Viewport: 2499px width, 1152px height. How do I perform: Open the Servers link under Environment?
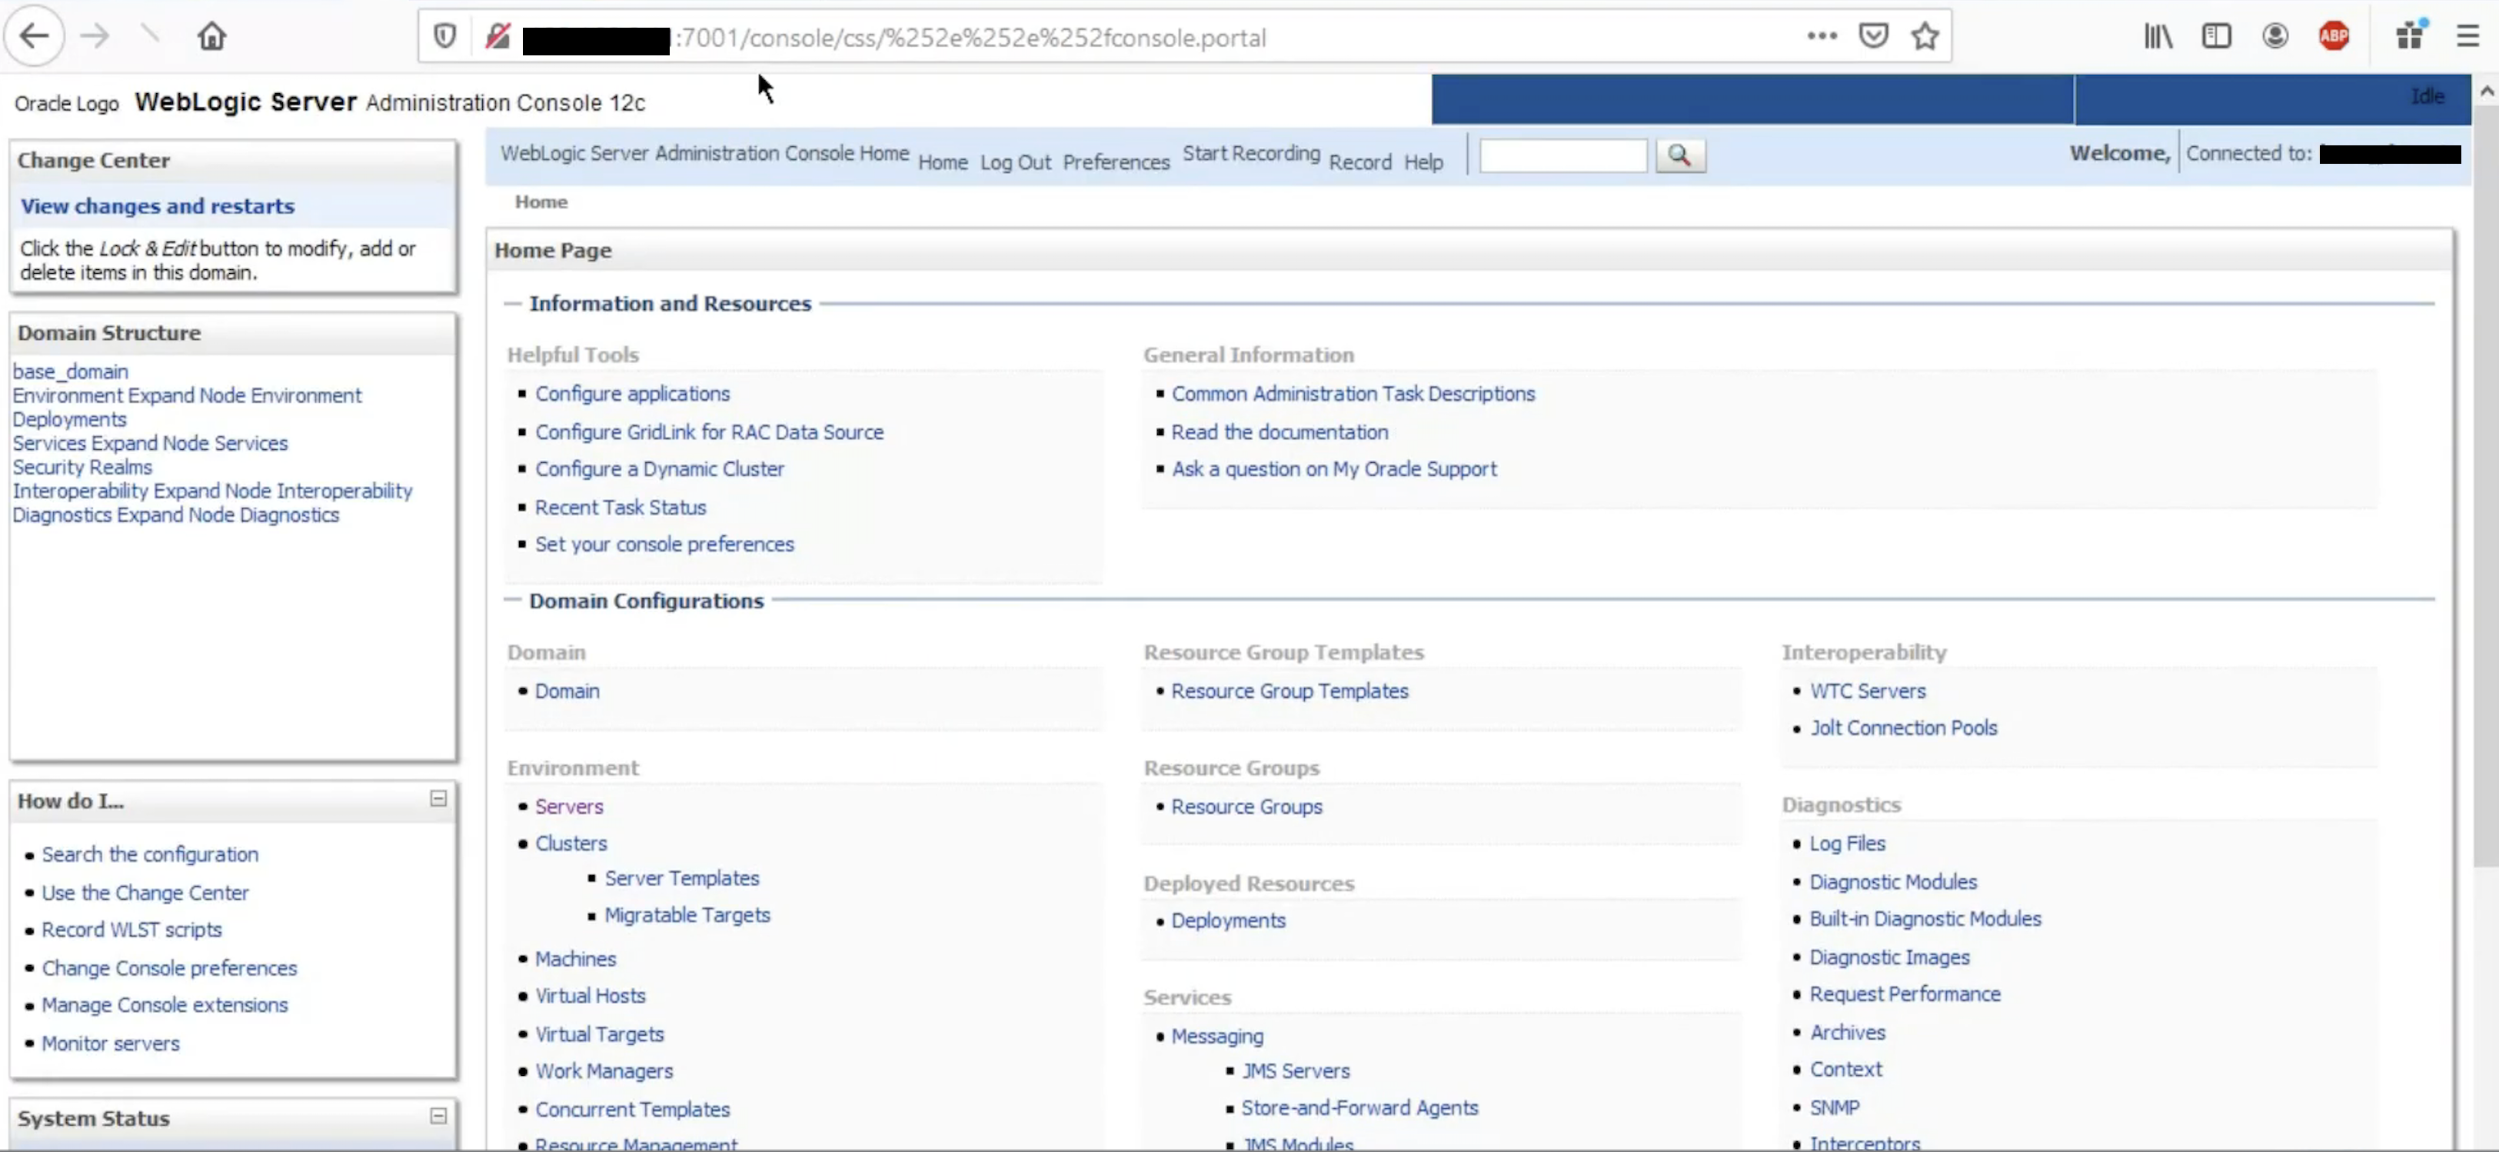coord(570,807)
